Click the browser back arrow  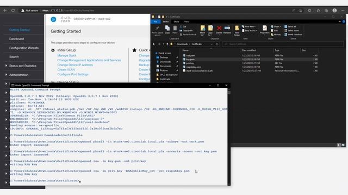coord(5,10)
